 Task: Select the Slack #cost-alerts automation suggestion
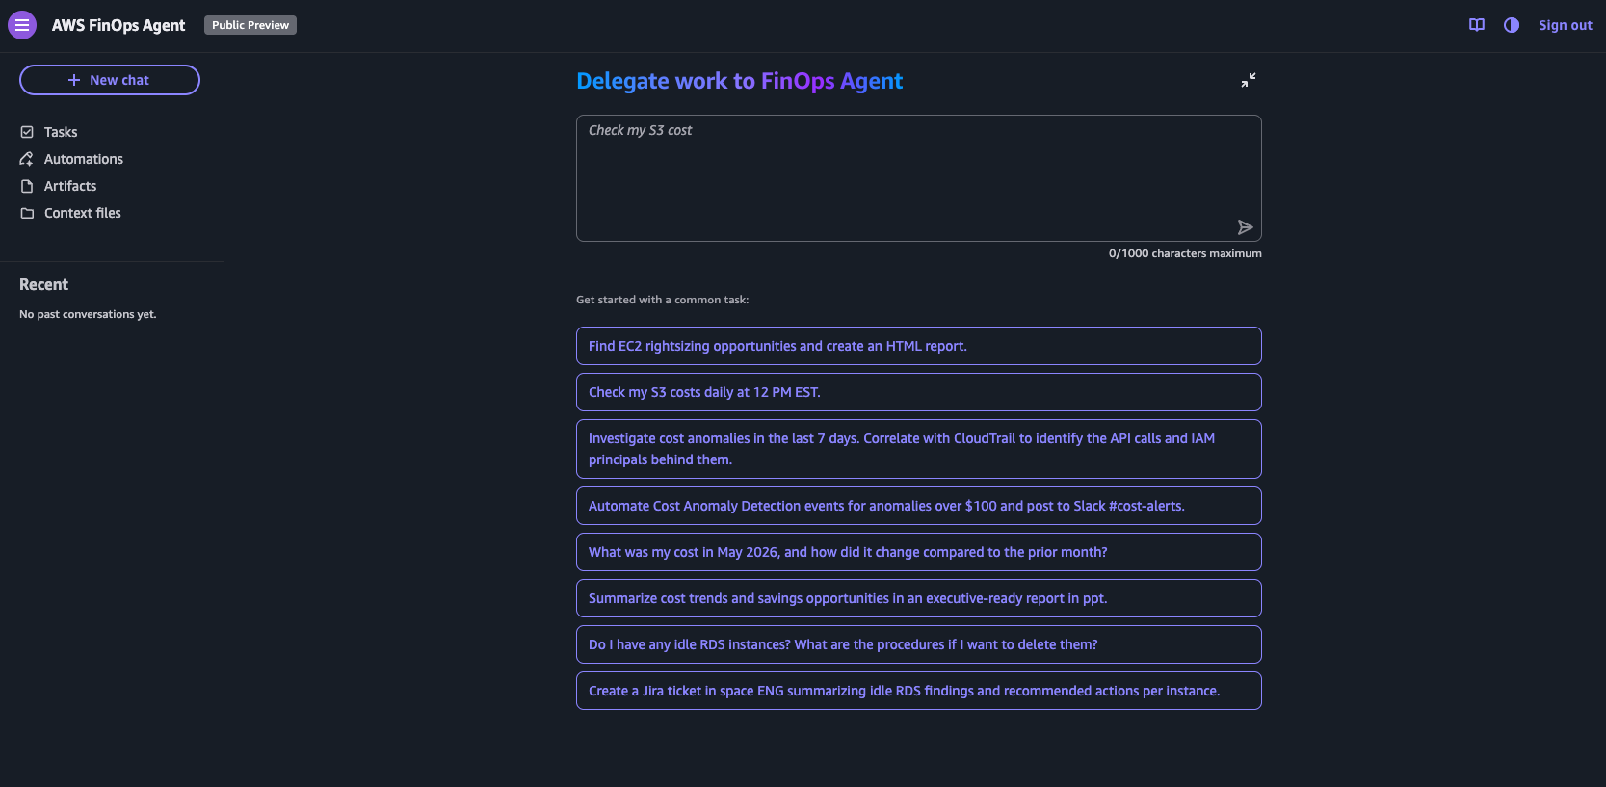coord(919,506)
